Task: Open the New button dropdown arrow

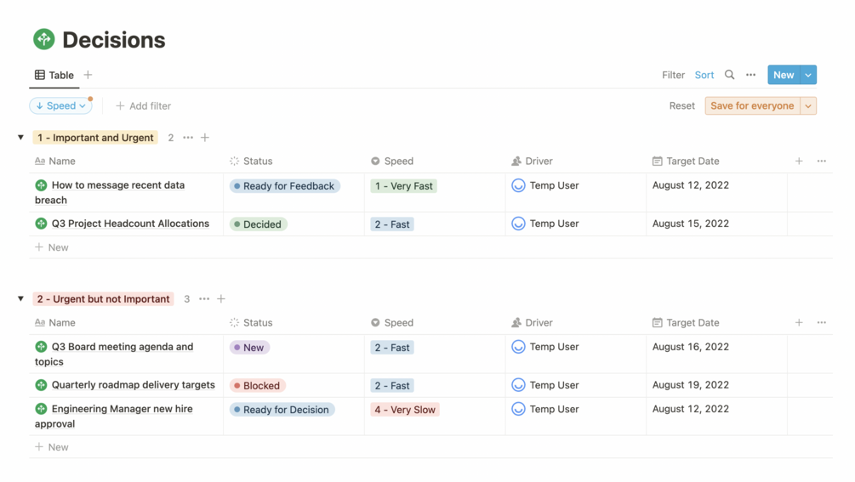Action: (x=808, y=75)
